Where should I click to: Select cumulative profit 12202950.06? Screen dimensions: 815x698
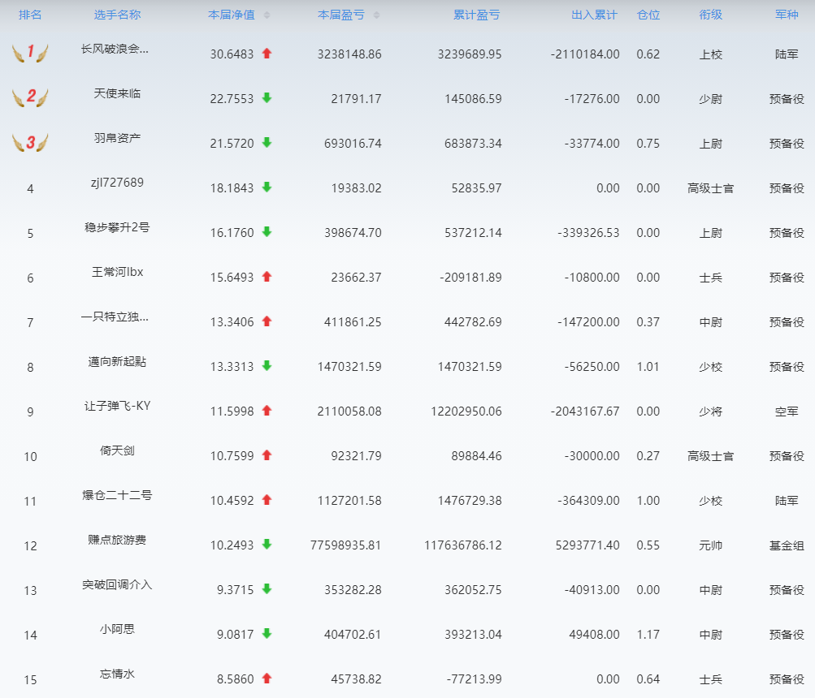coord(466,411)
